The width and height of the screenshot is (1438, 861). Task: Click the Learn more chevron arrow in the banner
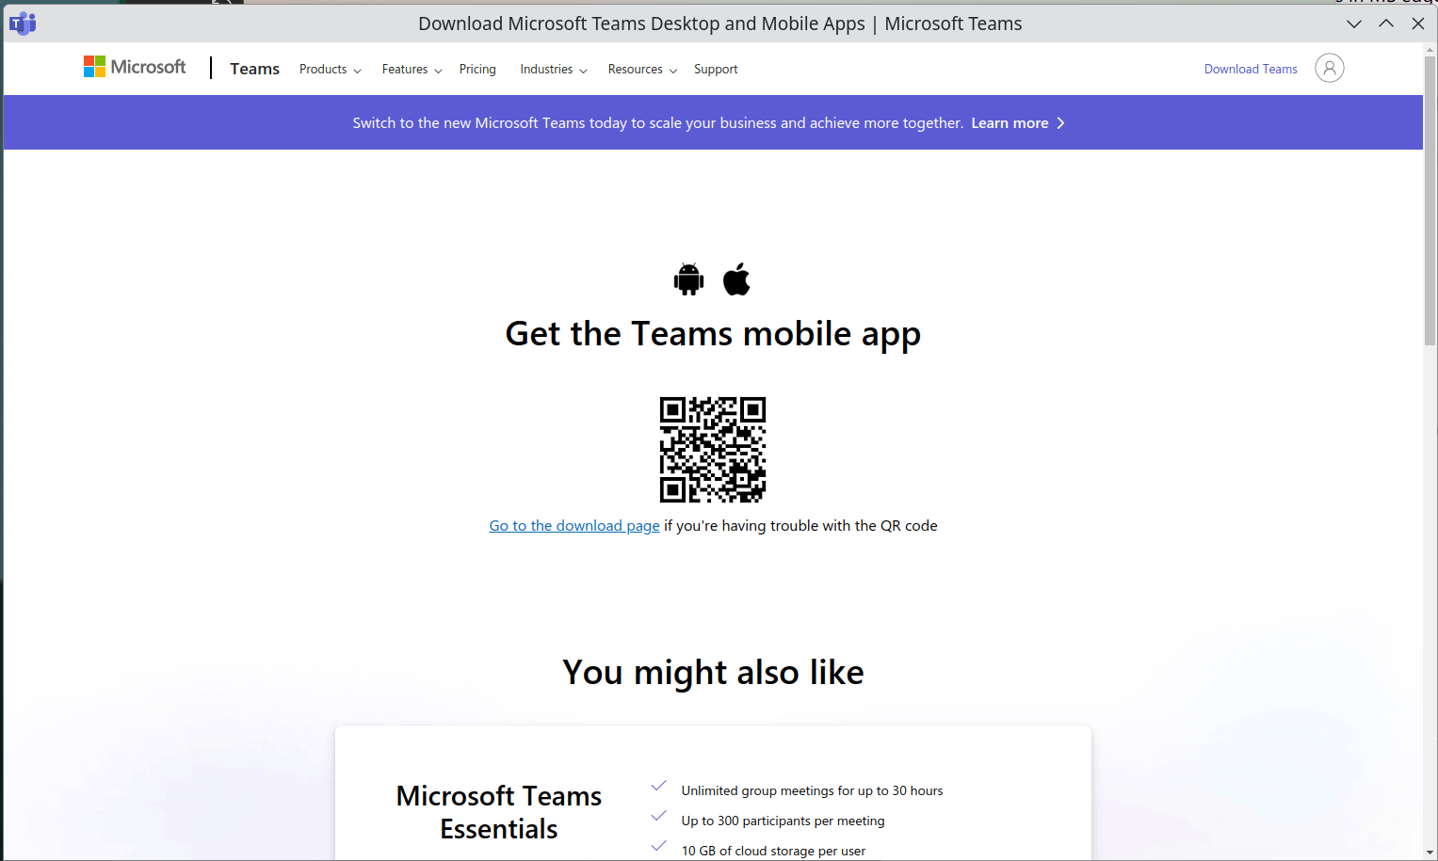point(1060,123)
